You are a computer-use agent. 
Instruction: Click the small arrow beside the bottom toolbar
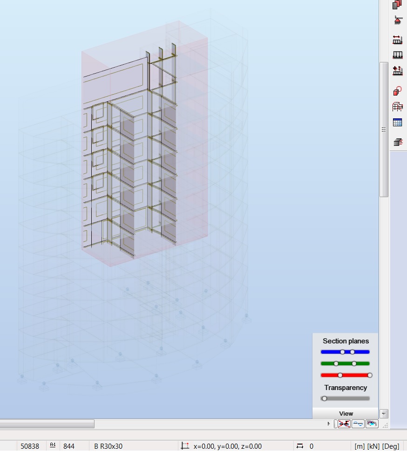pos(329,424)
